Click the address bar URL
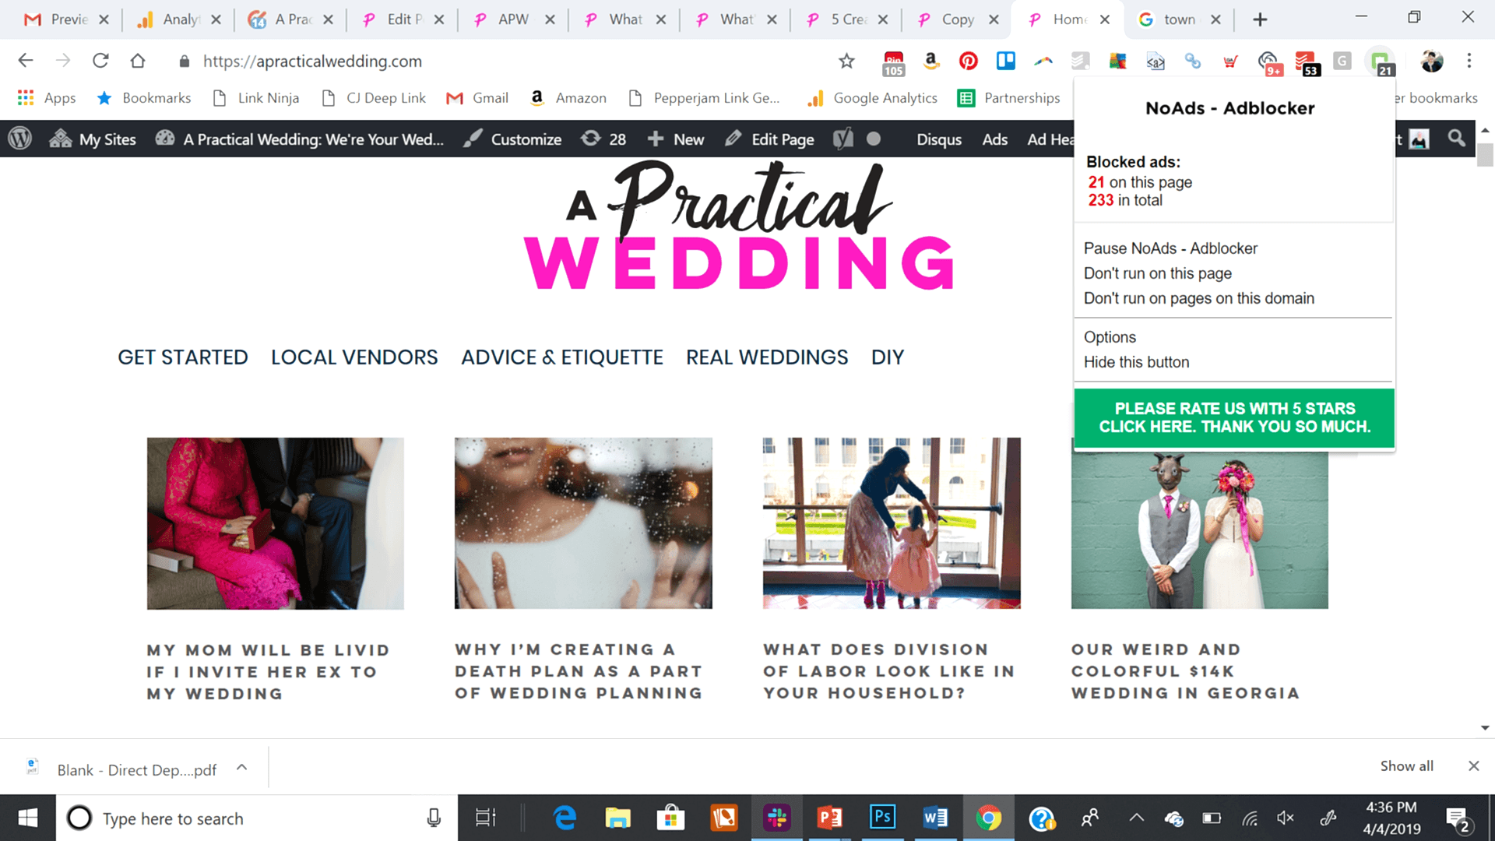Viewport: 1495px width, 841px height. (312, 61)
